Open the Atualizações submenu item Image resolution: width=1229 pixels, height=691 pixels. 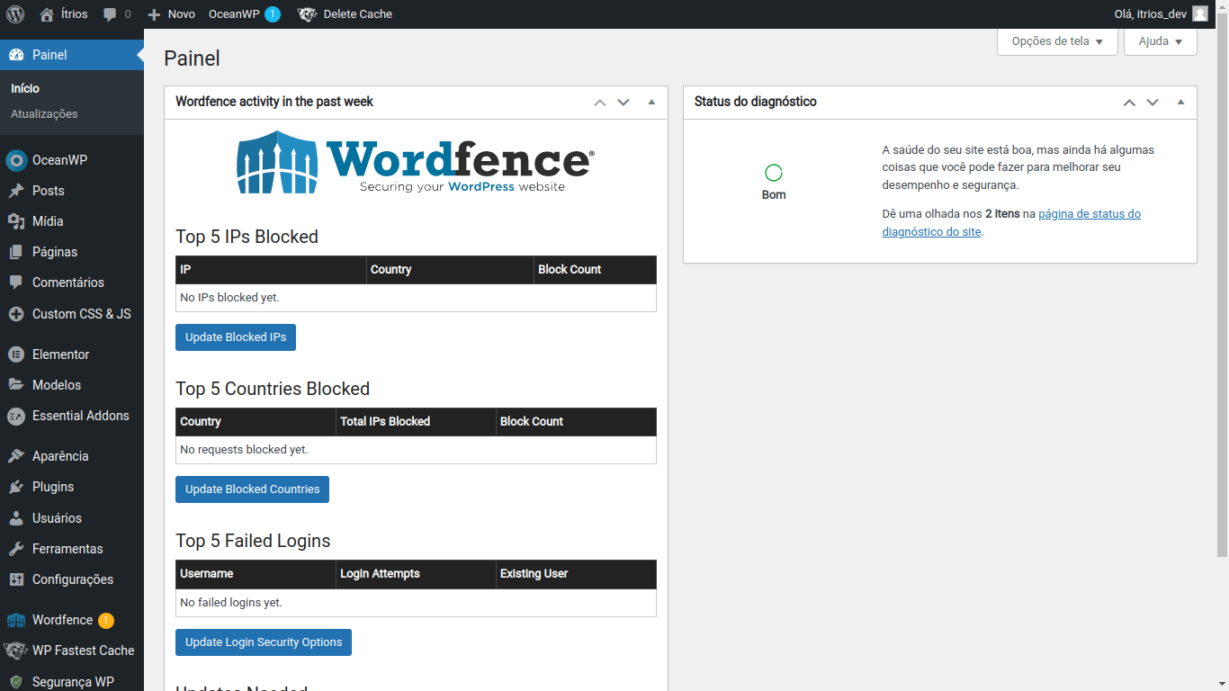[44, 114]
